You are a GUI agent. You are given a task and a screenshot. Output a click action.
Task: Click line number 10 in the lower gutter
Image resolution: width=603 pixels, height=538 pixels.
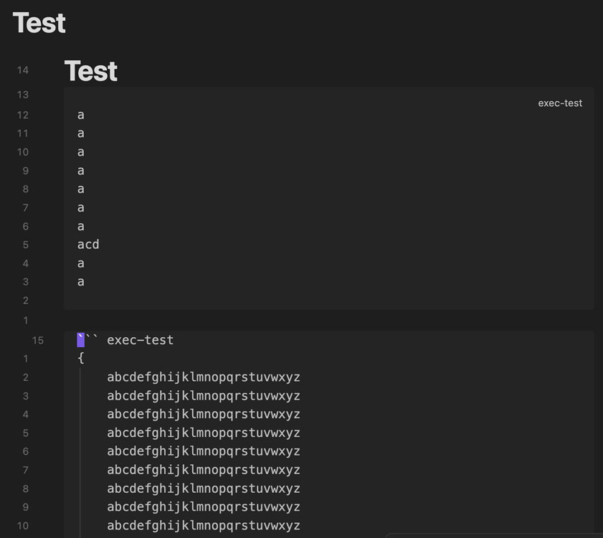[x=22, y=525]
